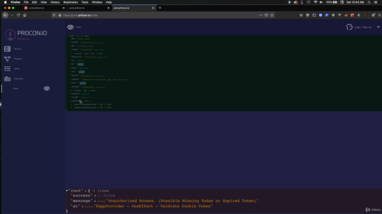Click the Login / Sign Up link

click(363, 27)
